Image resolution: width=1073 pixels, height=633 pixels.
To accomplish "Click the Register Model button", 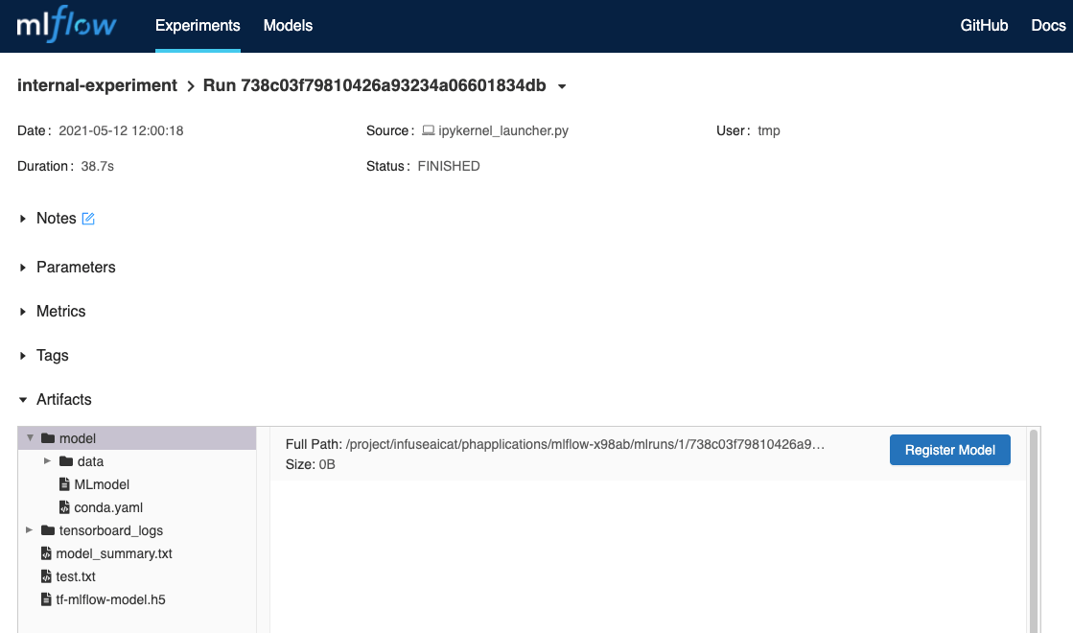I will [950, 450].
